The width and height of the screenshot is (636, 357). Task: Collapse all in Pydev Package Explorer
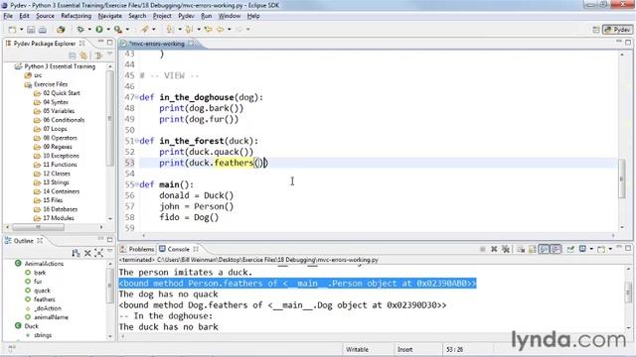[73, 56]
